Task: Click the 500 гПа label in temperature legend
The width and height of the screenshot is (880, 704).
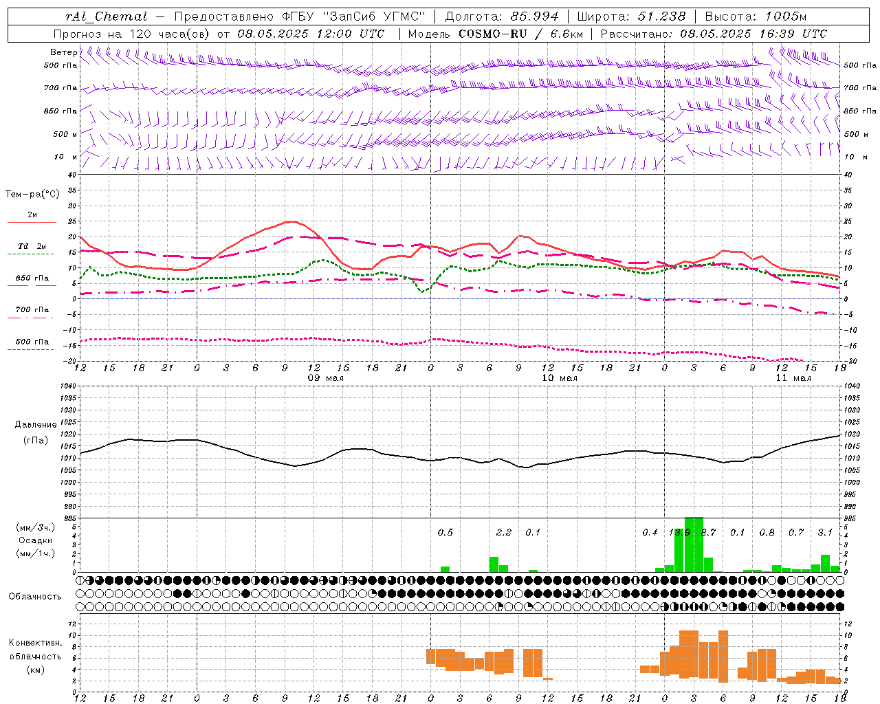Action: [32, 342]
